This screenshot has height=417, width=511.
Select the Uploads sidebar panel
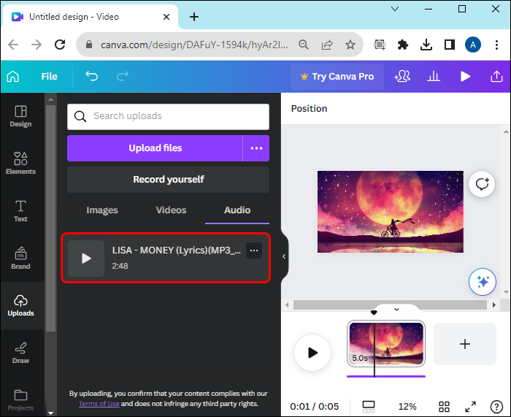pyautogui.click(x=21, y=305)
